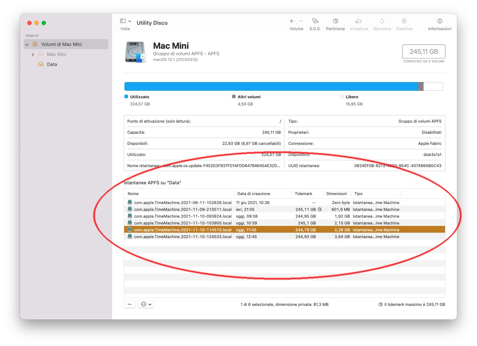Click the 210511.local snapshot file icon

coord(130,209)
